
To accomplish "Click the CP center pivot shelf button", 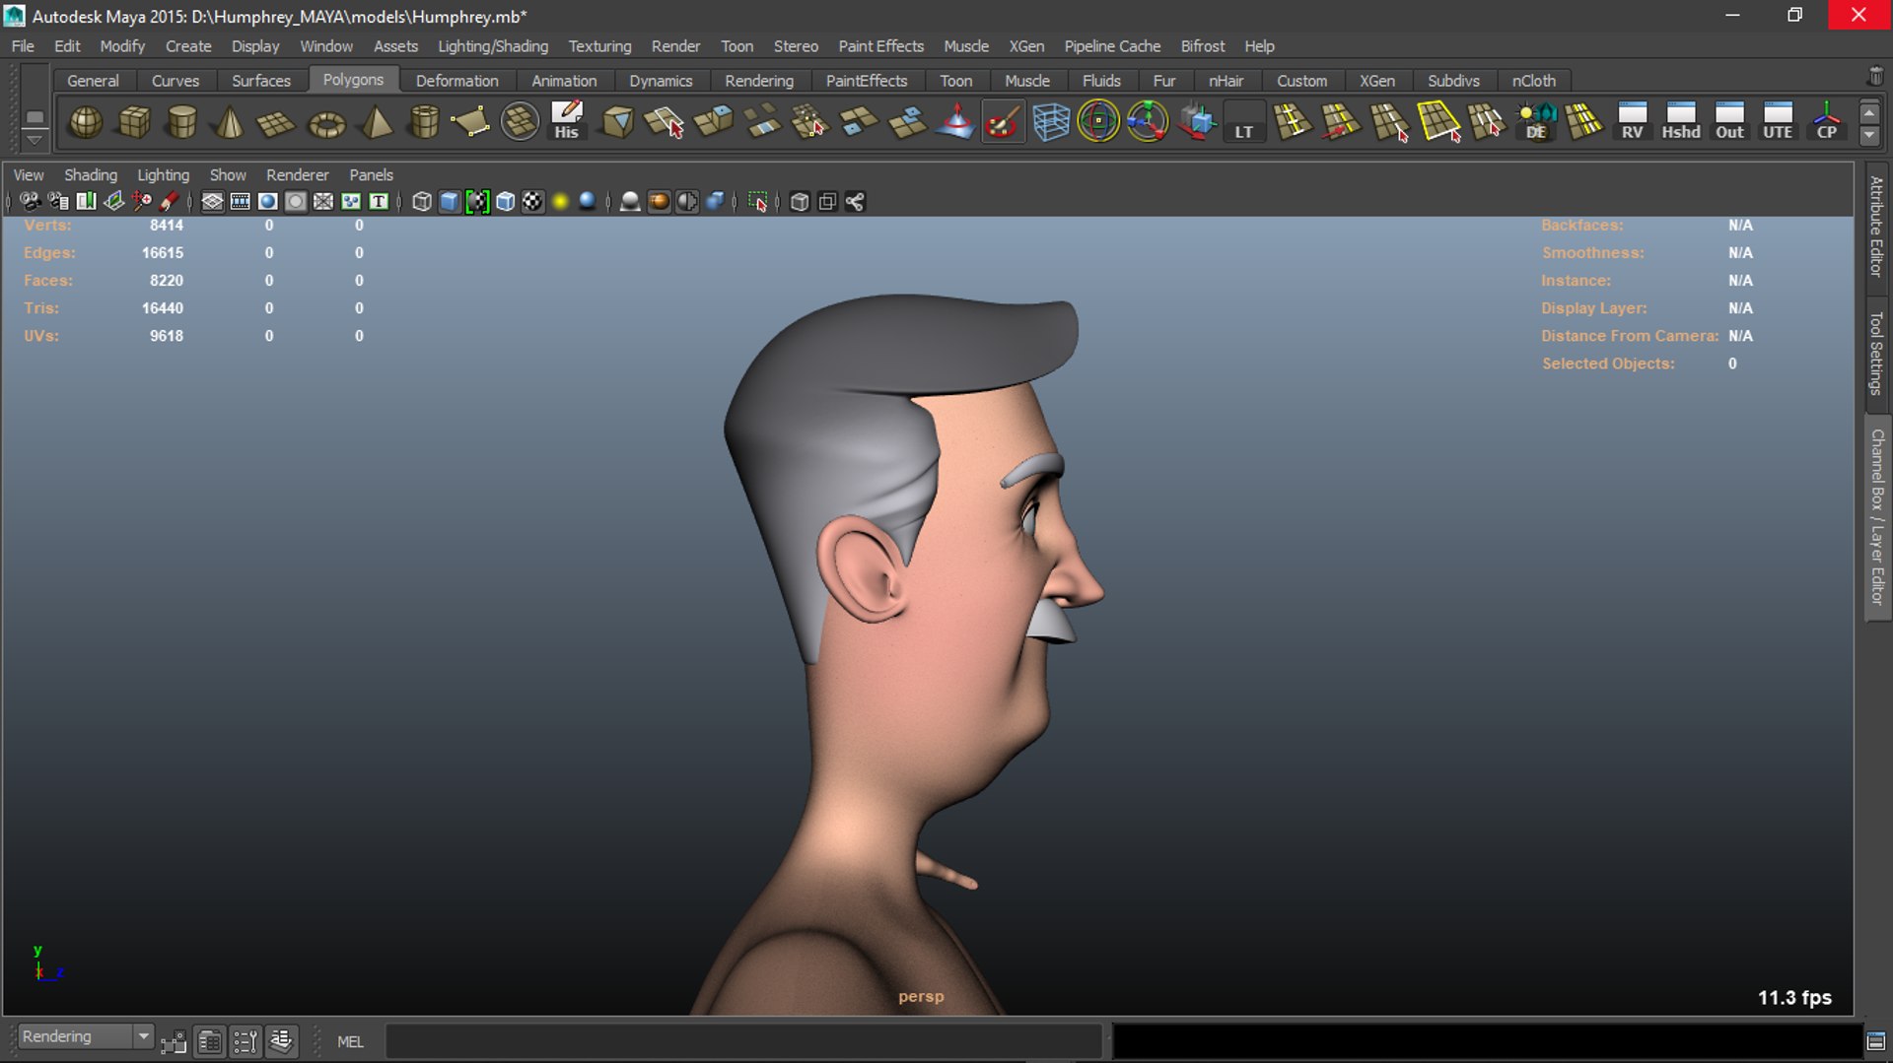I will (x=1826, y=122).
